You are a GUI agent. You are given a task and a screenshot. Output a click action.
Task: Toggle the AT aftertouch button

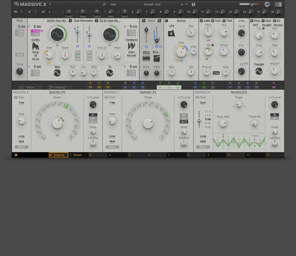click(x=49, y=12)
